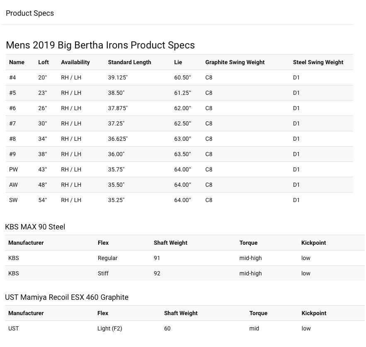The width and height of the screenshot is (366, 347).
Task: Click D1 steel swing weight in SW row
Action: (x=296, y=200)
